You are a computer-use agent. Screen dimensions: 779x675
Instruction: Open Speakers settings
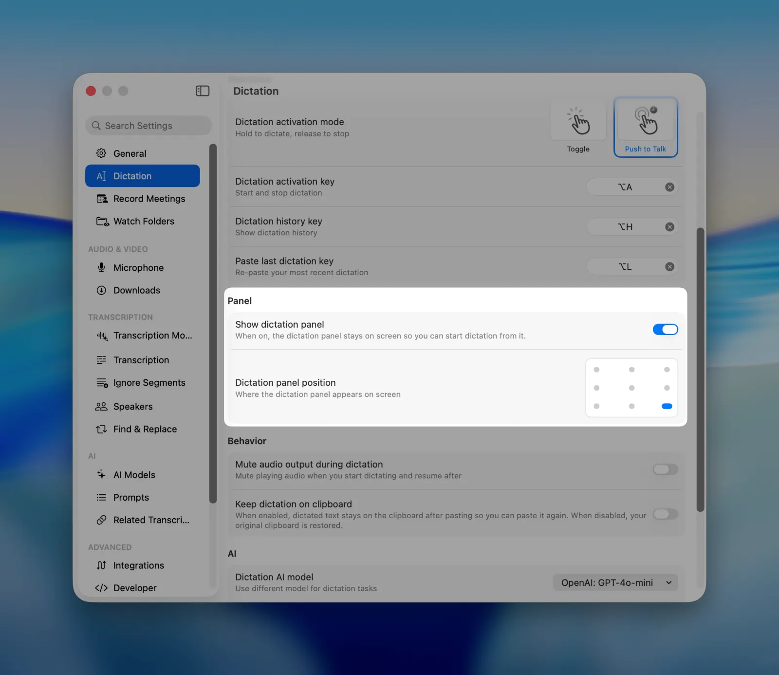(143, 407)
